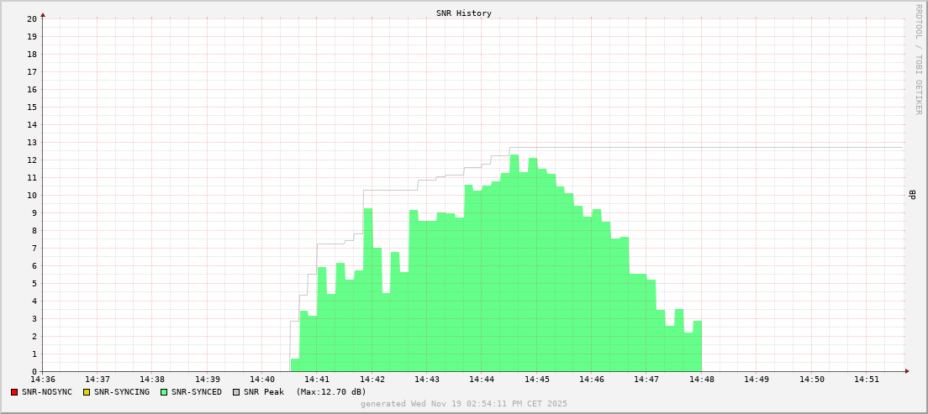
Task: Click the 14:48 time axis label
Action: coord(701,380)
